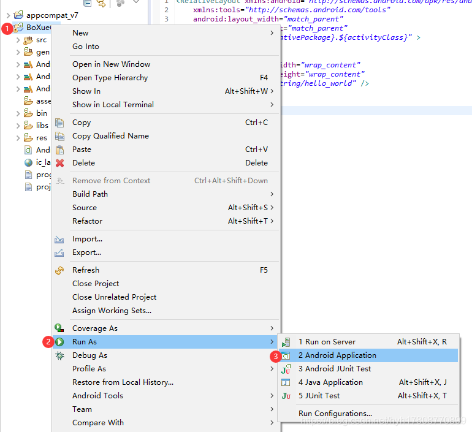Choose Open Type Hierarchy
This screenshot has width=472, height=432.
[x=166, y=78]
